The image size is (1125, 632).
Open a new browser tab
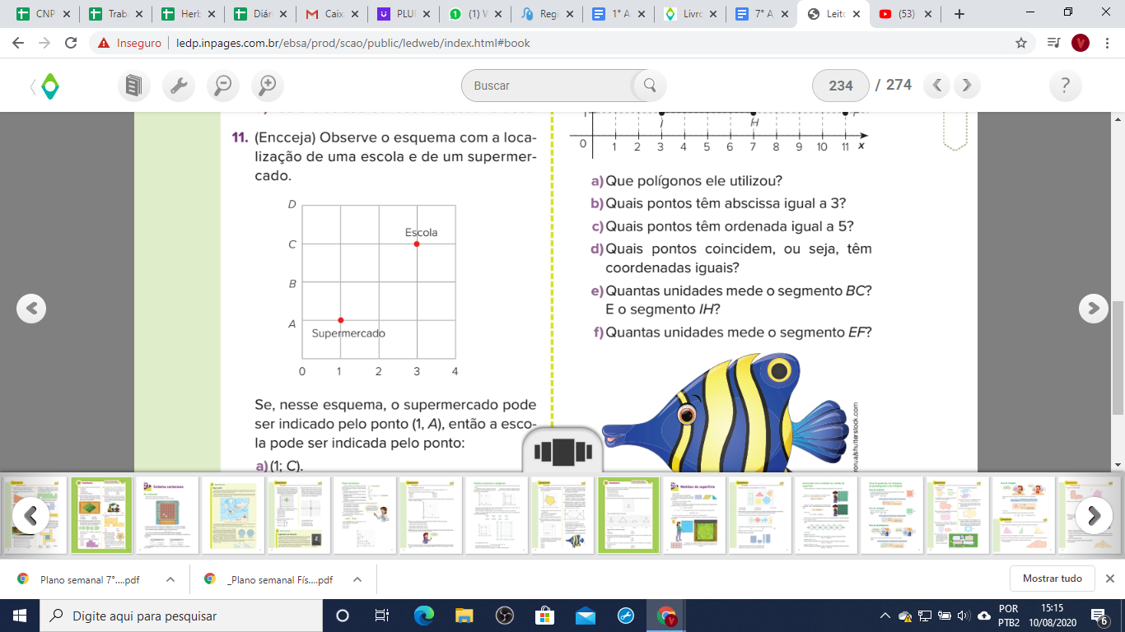(x=959, y=14)
